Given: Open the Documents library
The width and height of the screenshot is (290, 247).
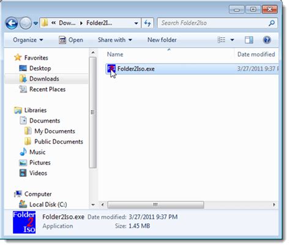Looking at the screenshot, I should [45, 120].
